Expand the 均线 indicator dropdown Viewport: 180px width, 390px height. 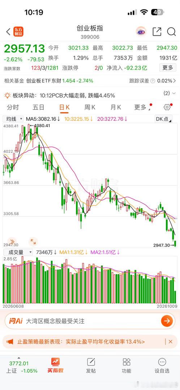click(x=13, y=119)
